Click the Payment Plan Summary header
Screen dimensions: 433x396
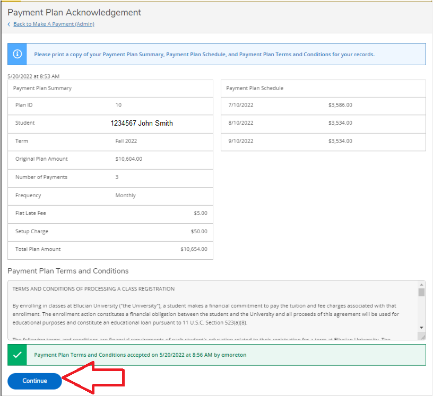click(x=42, y=89)
